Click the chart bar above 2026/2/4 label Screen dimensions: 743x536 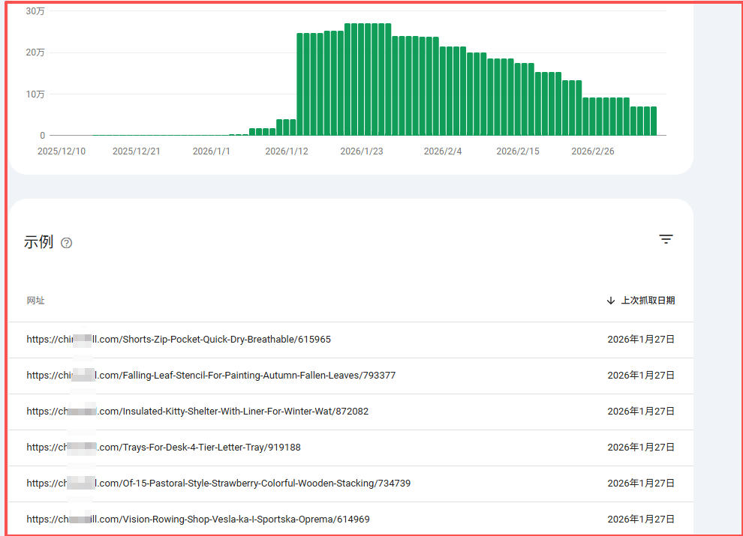pos(443,91)
